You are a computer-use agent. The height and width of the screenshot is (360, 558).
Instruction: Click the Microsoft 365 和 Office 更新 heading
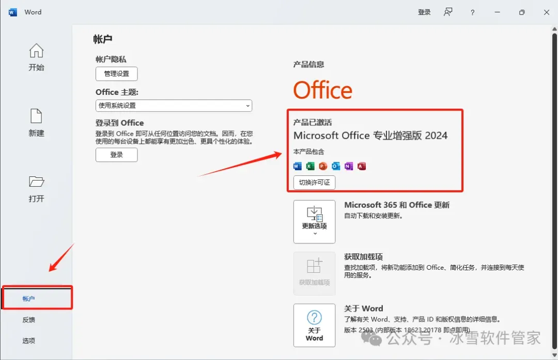point(397,205)
